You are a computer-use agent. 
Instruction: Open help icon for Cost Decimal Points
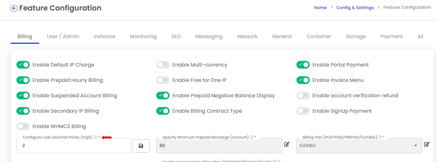pos(95,138)
